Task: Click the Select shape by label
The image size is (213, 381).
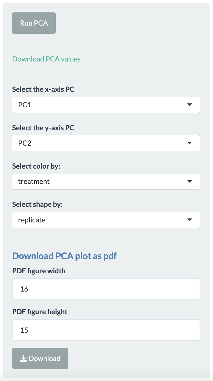Action: (37, 204)
